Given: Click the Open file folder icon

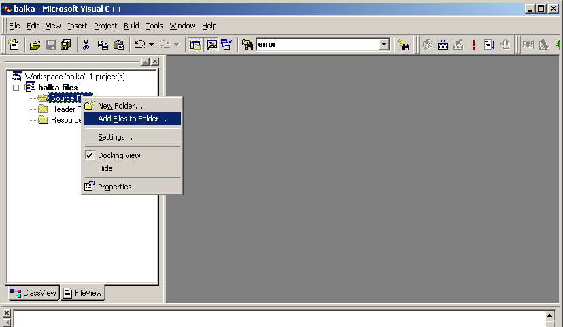Looking at the screenshot, I should pyautogui.click(x=35, y=45).
